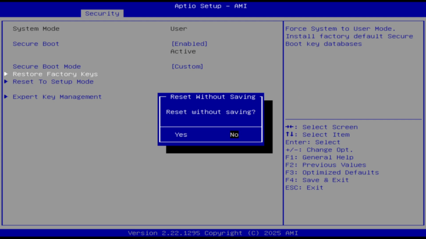Screen dimensions: 426x239
Task: Click Yes in the Reset Without Saving dialog
Action: [x=181, y=134]
